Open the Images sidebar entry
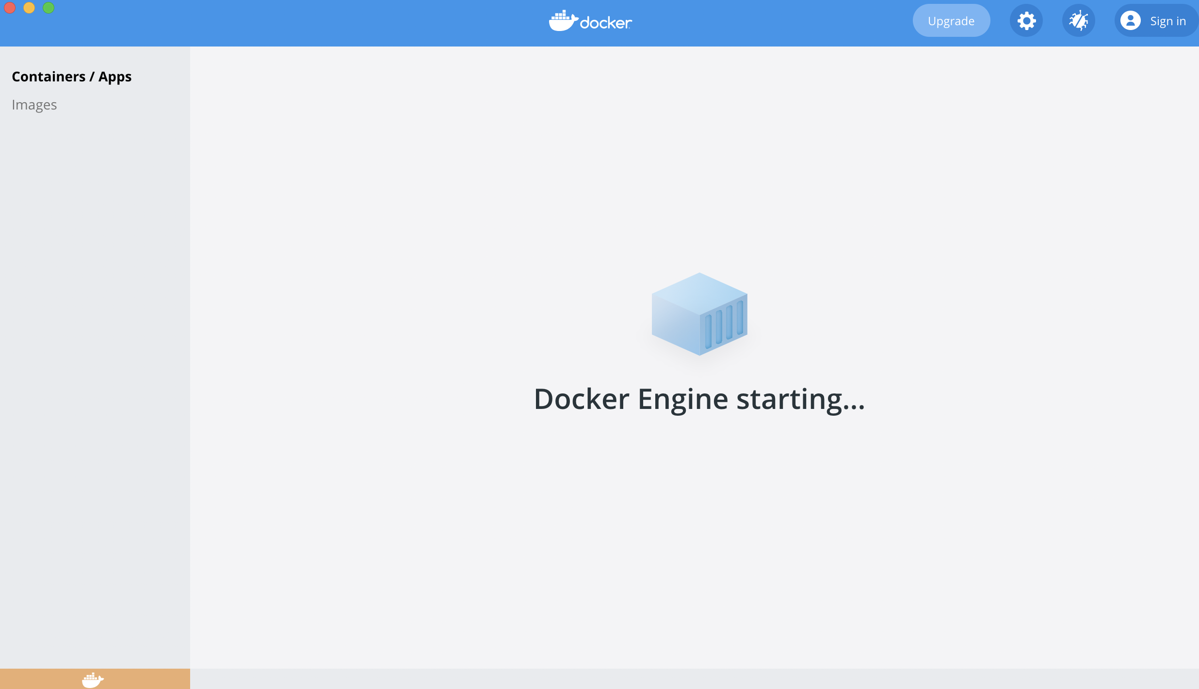This screenshot has height=689, width=1199. [34, 104]
